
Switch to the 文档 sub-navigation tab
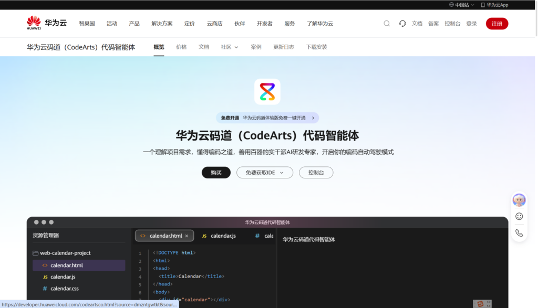204,47
